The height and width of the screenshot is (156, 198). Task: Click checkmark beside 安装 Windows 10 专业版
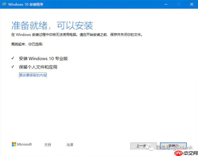coord(13,58)
